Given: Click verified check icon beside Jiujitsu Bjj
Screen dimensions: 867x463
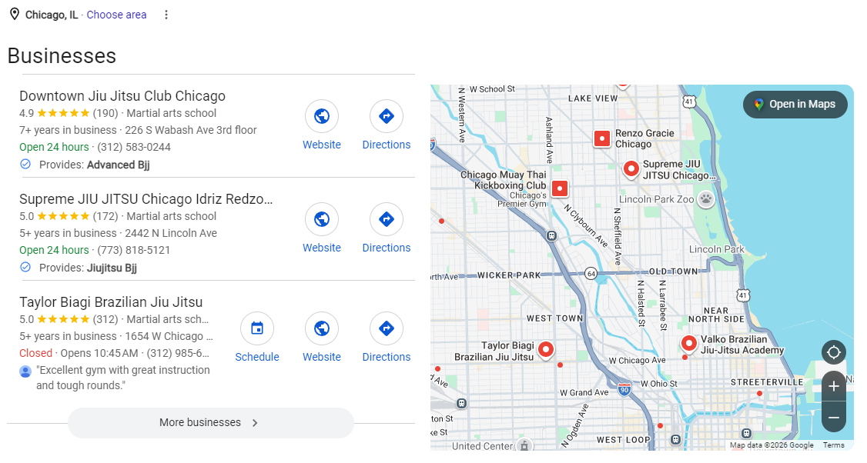Looking at the screenshot, I should 25,268.
